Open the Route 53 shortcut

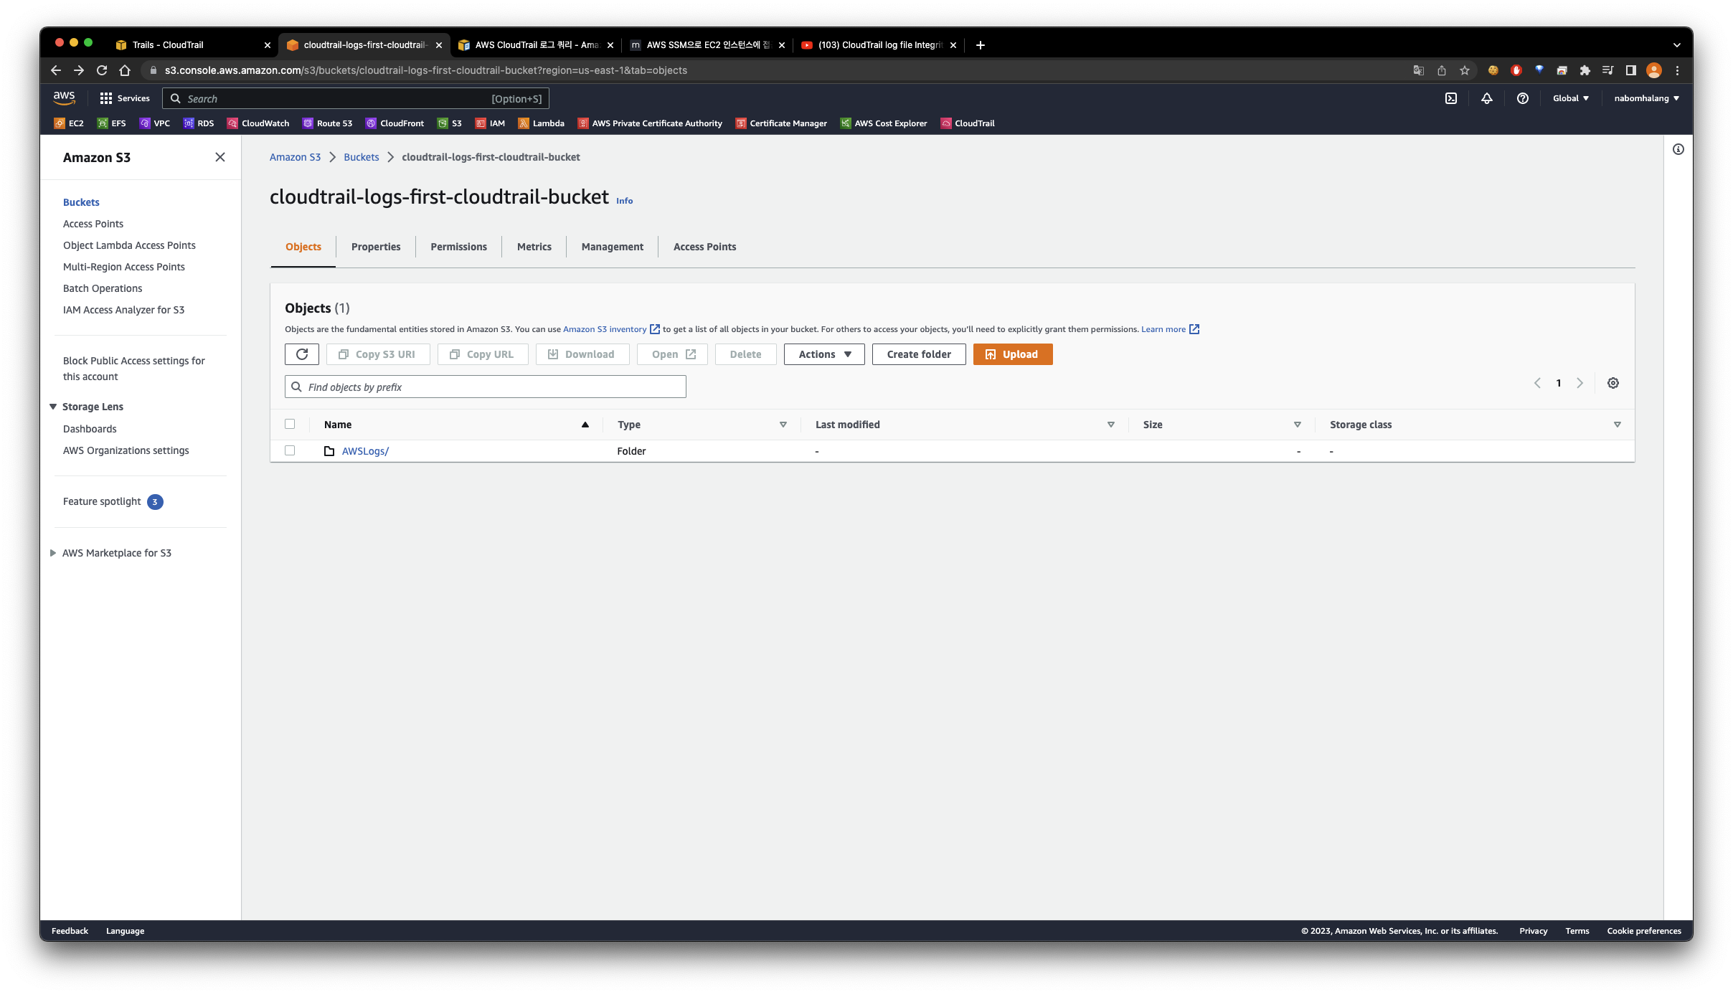pos(327,123)
